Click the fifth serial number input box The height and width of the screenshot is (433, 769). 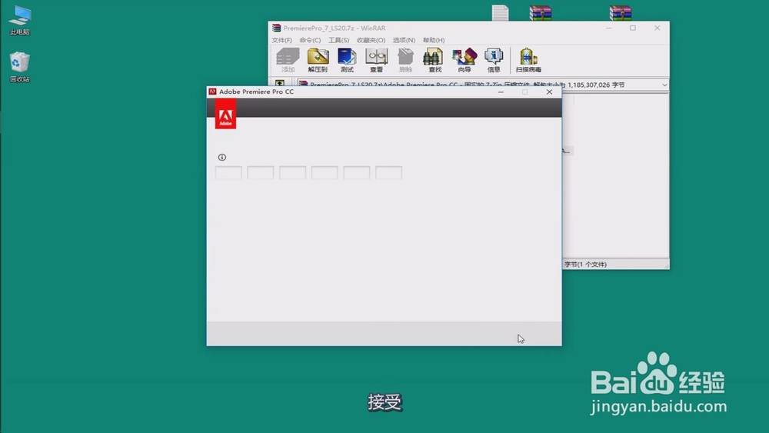357,172
